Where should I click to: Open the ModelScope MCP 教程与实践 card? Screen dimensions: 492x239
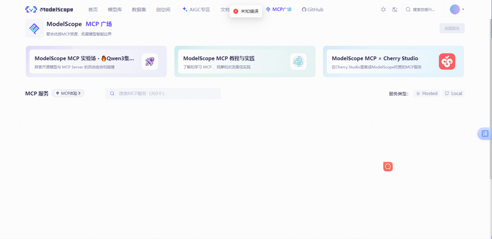245,61
